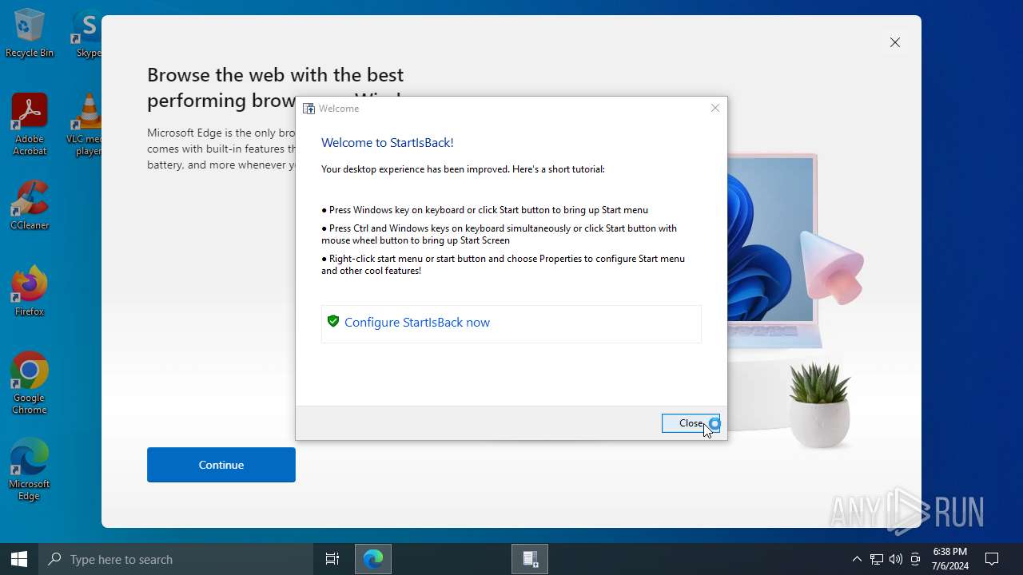The height and width of the screenshot is (575, 1023).
Task: Open the VLC media player shortcut
Action: [84, 124]
